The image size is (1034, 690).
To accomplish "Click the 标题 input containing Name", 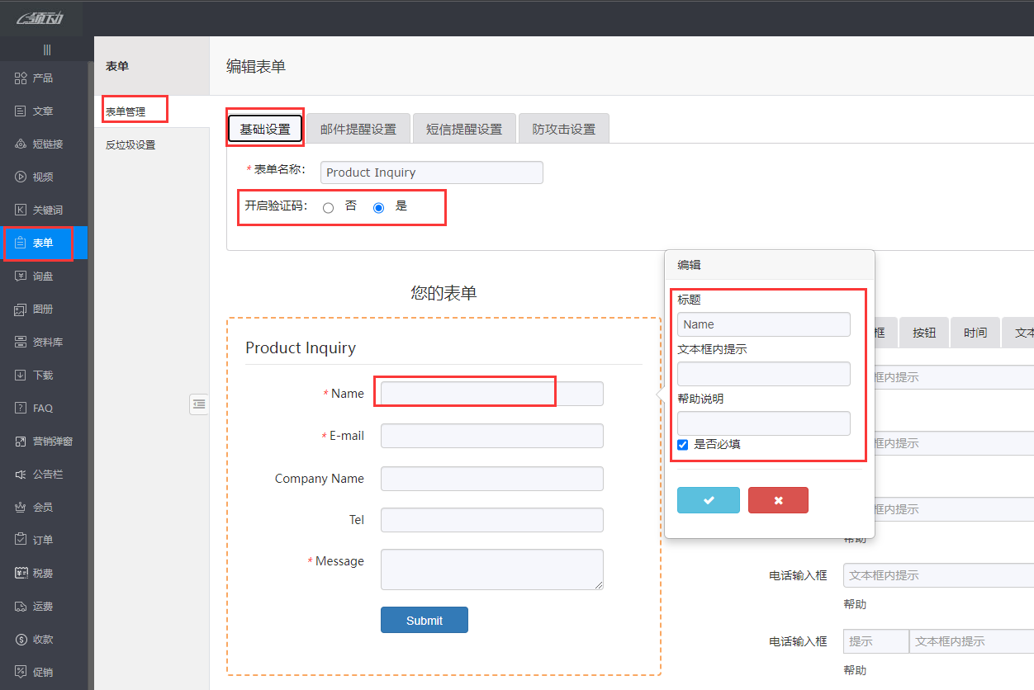I will click(x=763, y=324).
